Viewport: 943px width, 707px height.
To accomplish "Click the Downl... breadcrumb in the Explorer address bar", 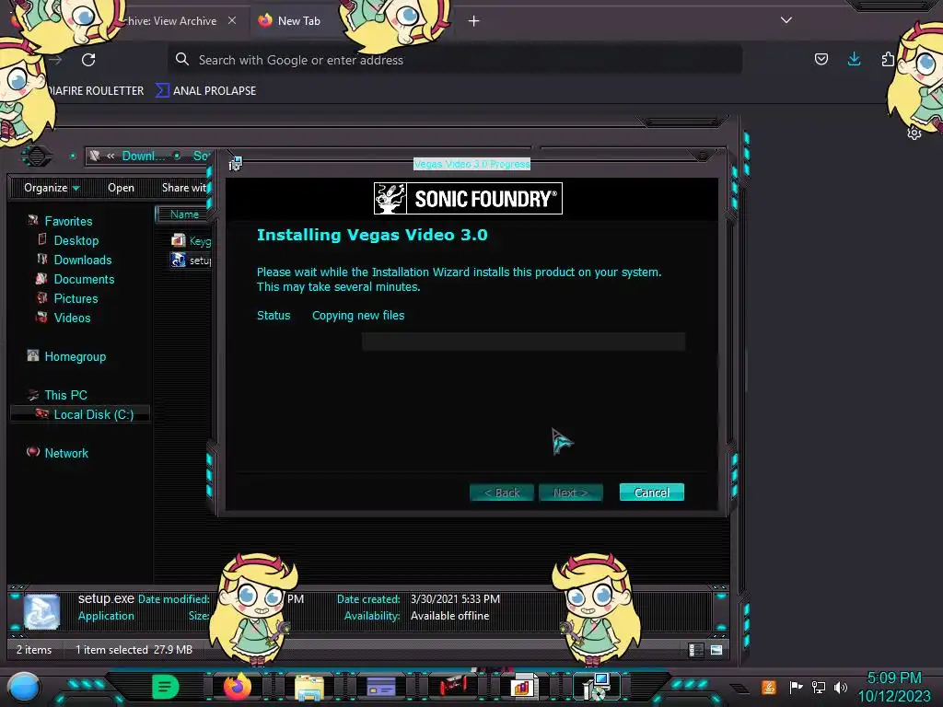I will point(144,156).
